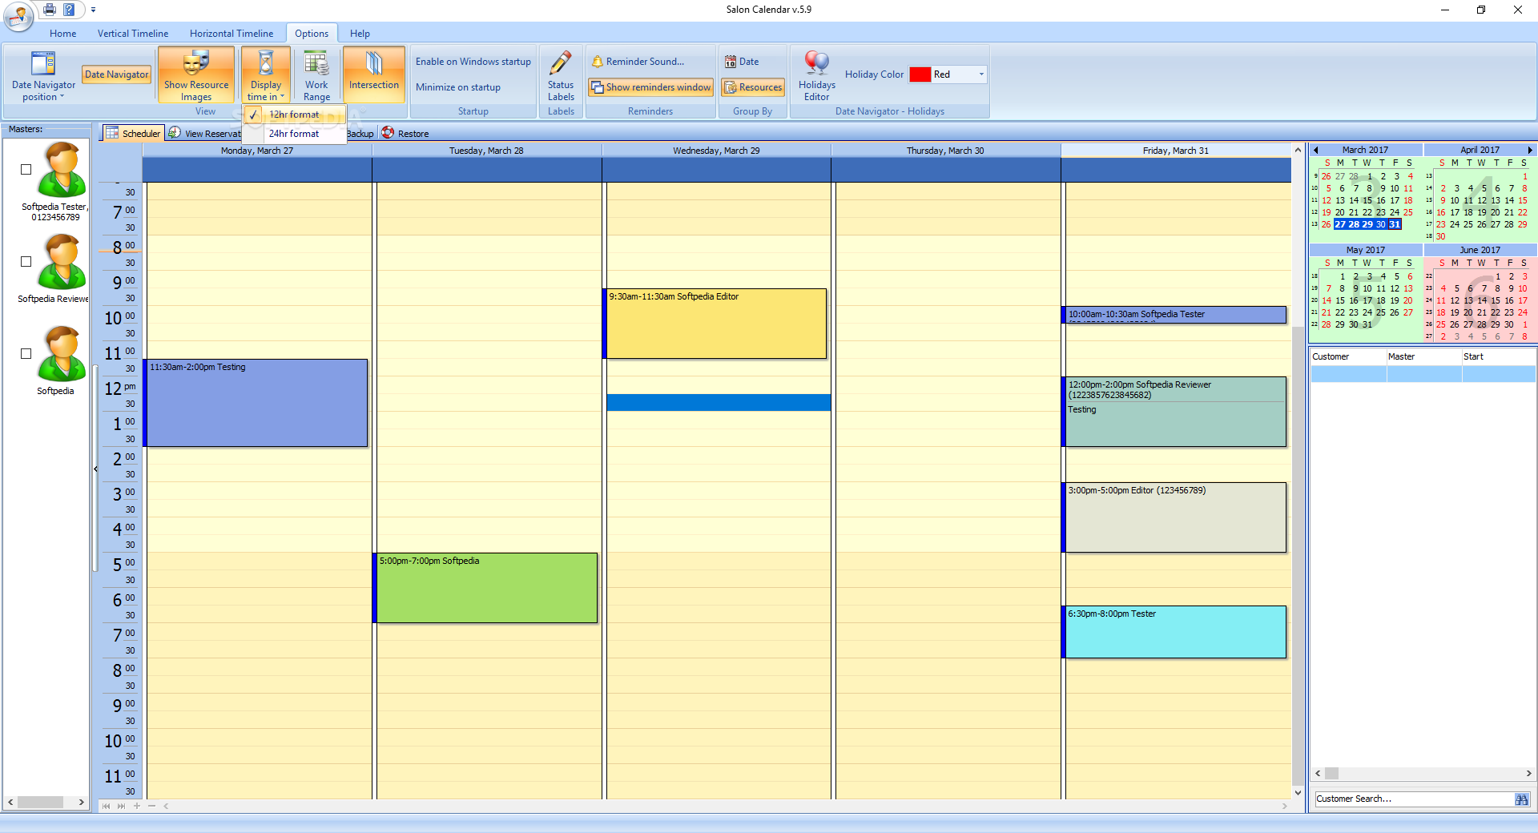Click the first-record navigation icon below scheduler
The image size is (1538, 833).
(x=106, y=806)
